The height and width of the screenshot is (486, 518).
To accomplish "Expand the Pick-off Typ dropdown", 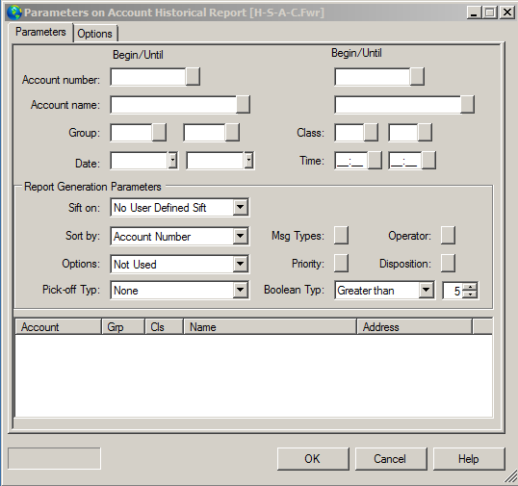I will [240, 291].
